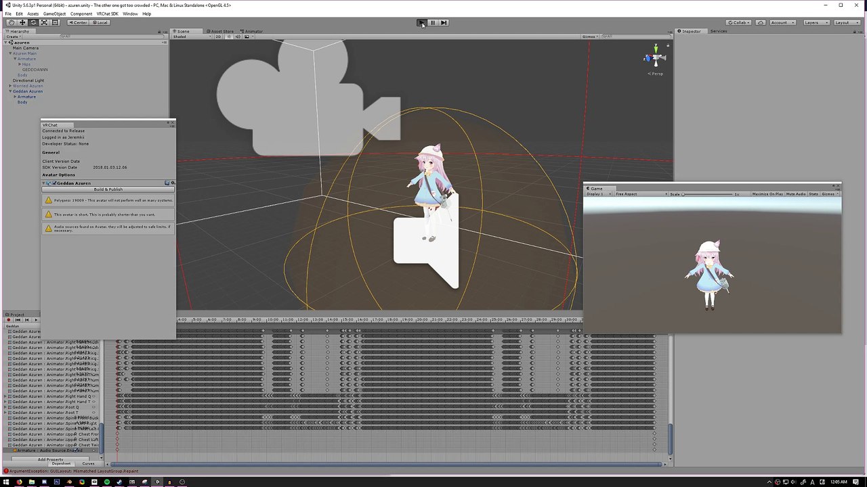This screenshot has height=487, width=867.
Task: Click the Play button in the toolbar
Action: [421, 22]
